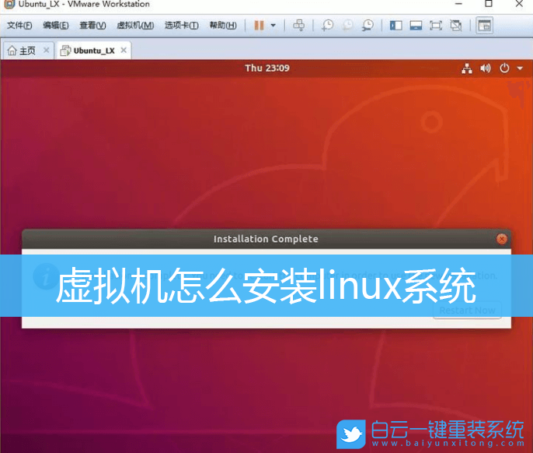The width and height of the screenshot is (533, 453).
Task: Click the Ubuntu network status icon
Action: pos(467,68)
